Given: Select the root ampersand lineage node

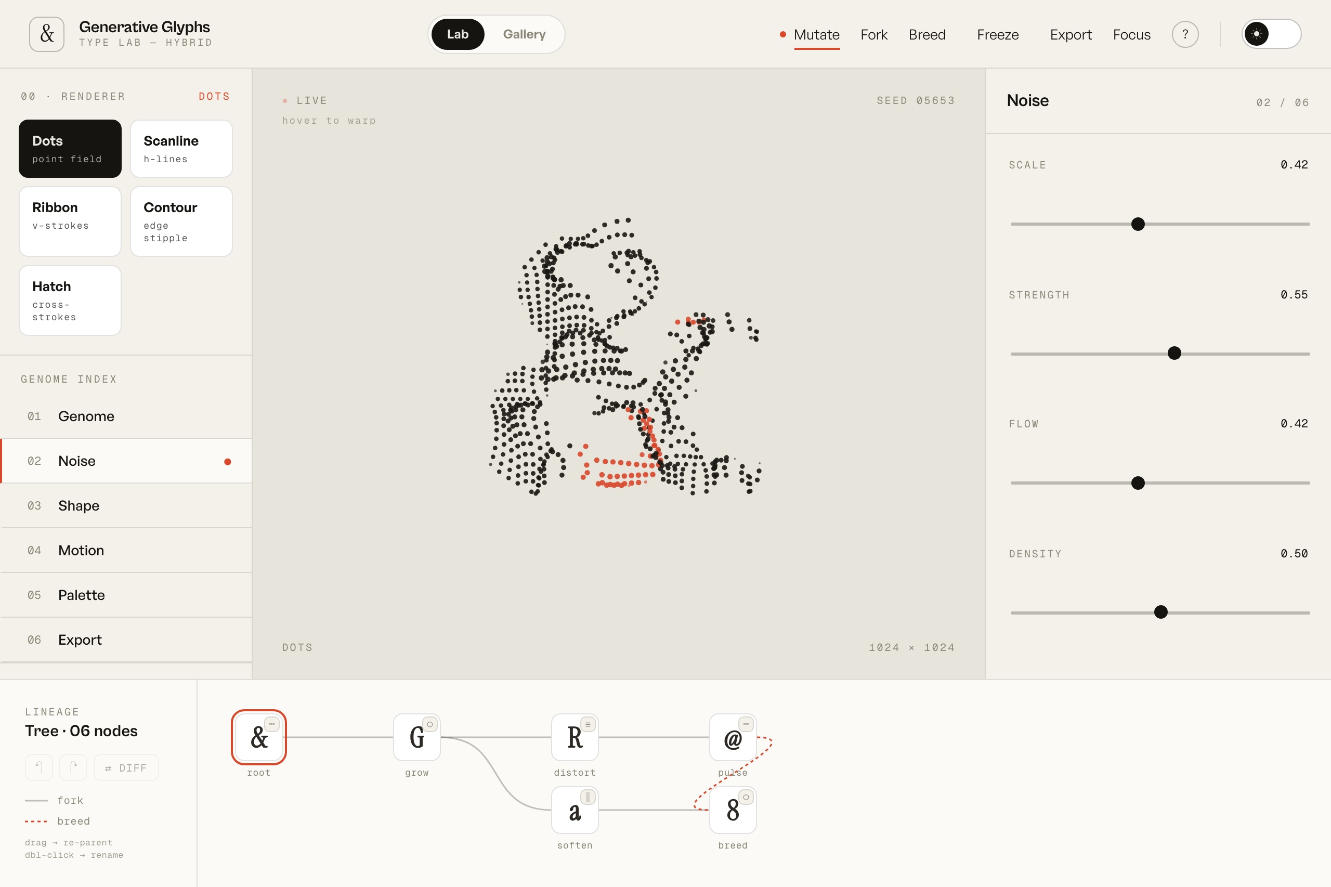Looking at the screenshot, I should pyautogui.click(x=259, y=737).
